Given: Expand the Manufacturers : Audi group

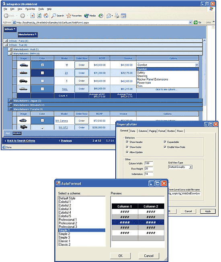Looking at the screenshot, I should 11,49.
